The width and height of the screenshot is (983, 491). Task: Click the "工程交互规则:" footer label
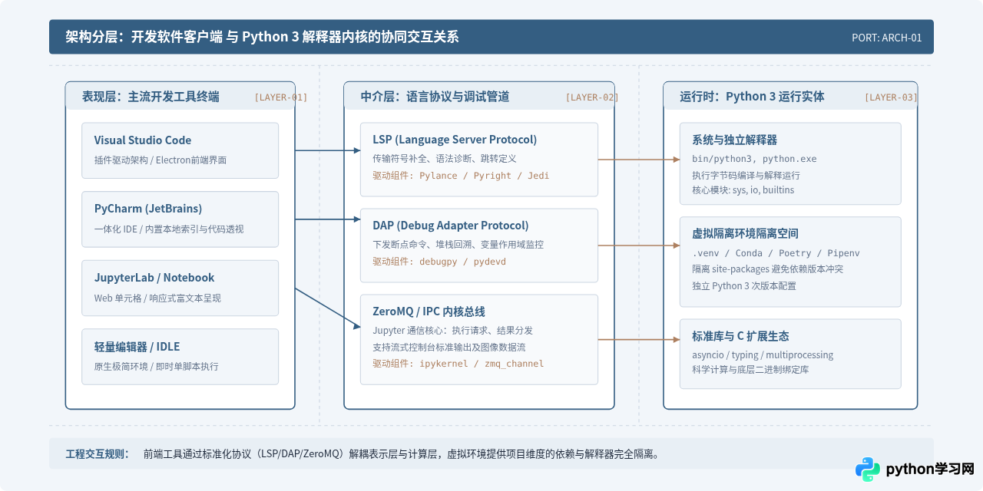[98, 454]
